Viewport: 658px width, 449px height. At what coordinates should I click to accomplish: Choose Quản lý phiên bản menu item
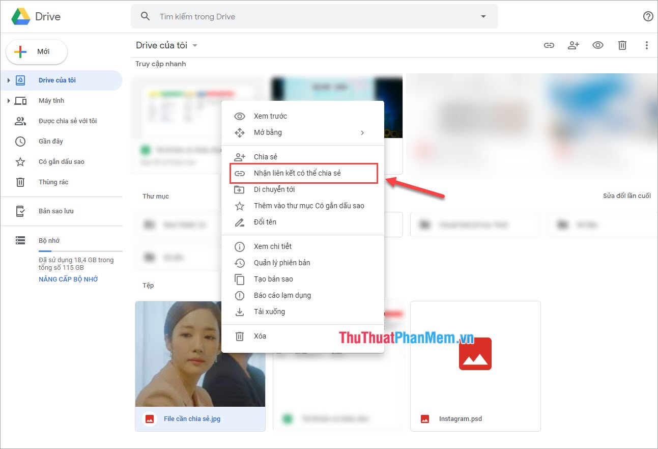(303, 263)
